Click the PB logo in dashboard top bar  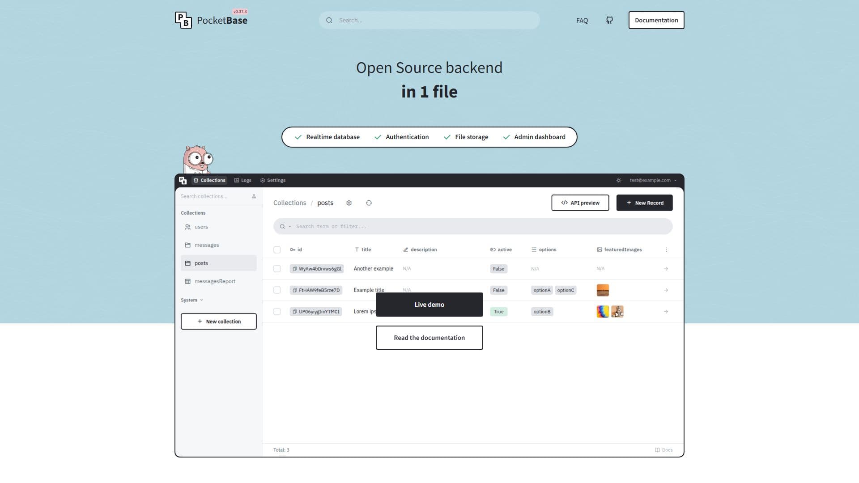[183, 180]
